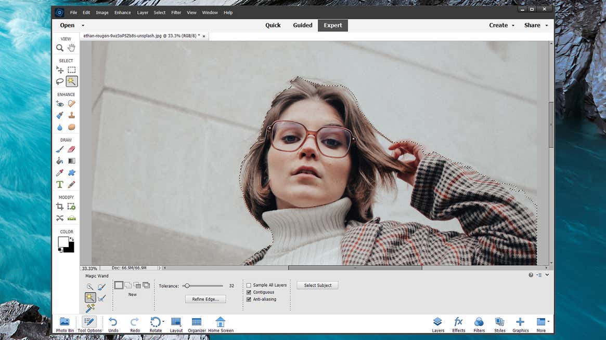Viewport: 606px width, 340px height.
Task: Open the Select menu
Action: coord(160,13)
